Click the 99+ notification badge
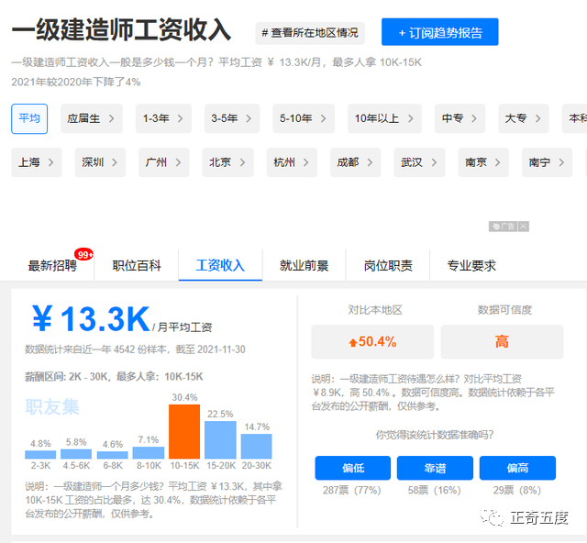The width and height of the screenshot is (587, 543). 83,255
